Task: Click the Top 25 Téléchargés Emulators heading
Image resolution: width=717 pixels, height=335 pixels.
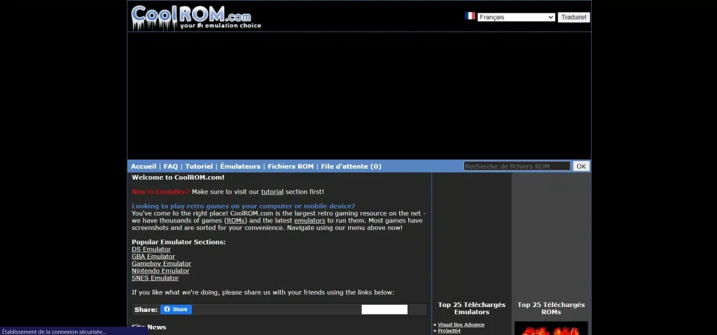Action: [x=471, y=308]
